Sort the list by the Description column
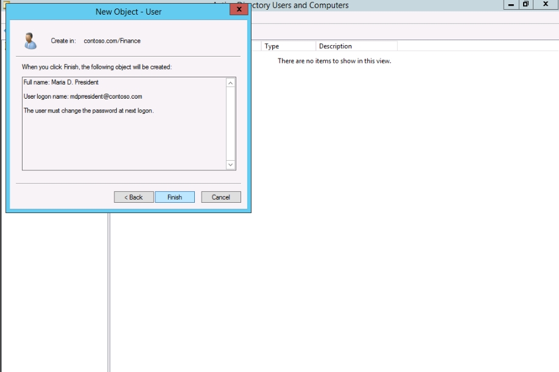Viewport: 559px width, 372px height. coord(356,46)
